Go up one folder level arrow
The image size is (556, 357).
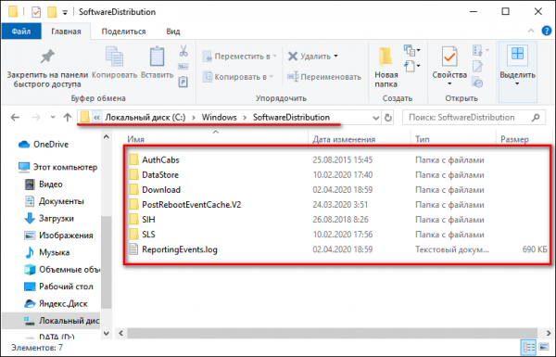click(x=68, y=117)
